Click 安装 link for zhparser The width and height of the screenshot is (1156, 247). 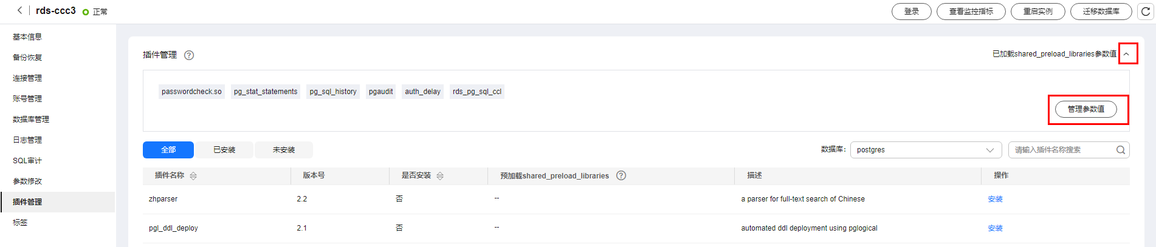995,199
